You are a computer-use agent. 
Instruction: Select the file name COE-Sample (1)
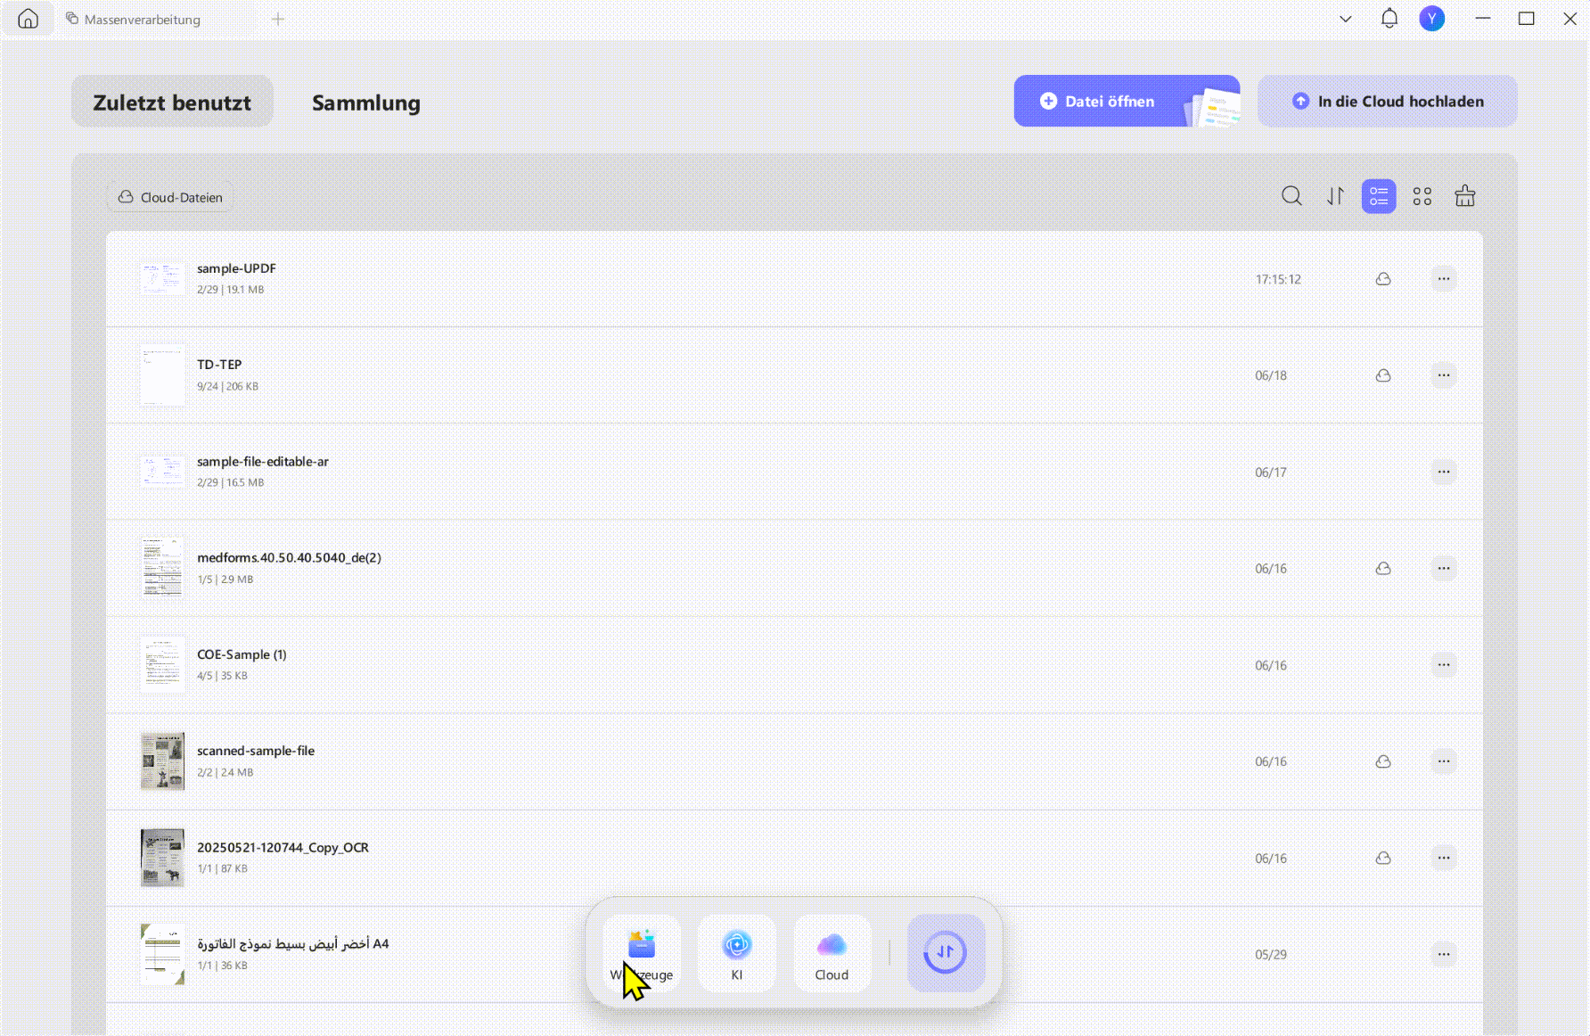pyautogui.click(x=242, y=654)
